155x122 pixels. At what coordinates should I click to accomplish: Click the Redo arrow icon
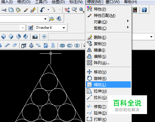53,10
